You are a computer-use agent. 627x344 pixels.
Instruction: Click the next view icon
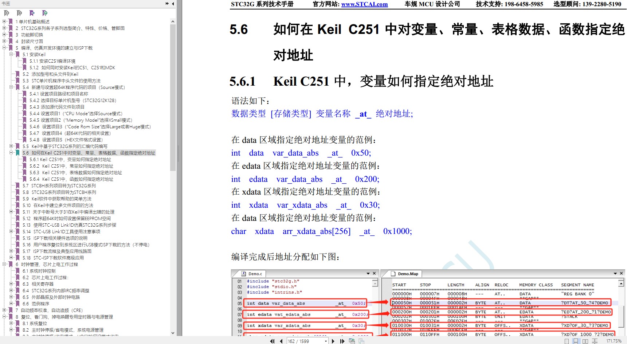[361, 341]
